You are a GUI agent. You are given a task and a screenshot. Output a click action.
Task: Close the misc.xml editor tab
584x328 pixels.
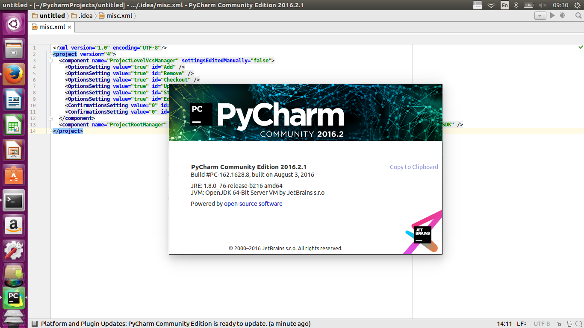[70, 27]
